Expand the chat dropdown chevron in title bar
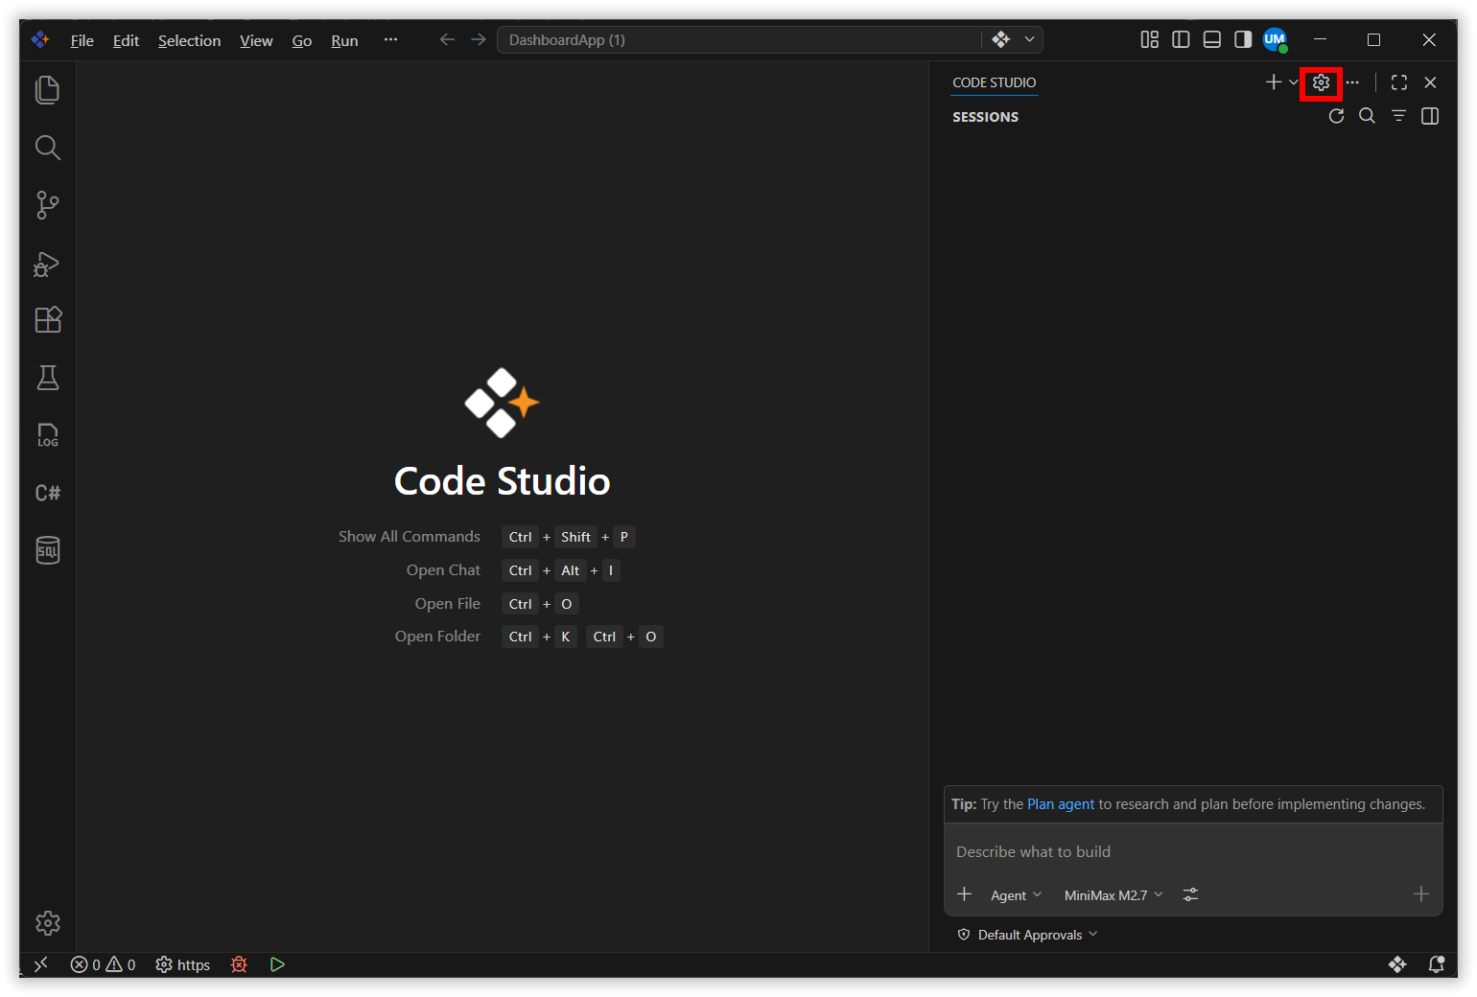This screenshot has width=1477, height=997. point(1029,39)
